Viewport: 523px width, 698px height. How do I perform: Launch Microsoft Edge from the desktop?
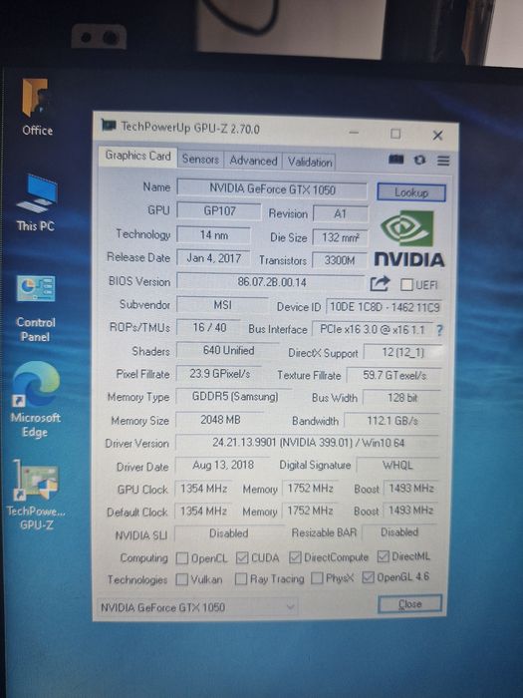point(36,400)
